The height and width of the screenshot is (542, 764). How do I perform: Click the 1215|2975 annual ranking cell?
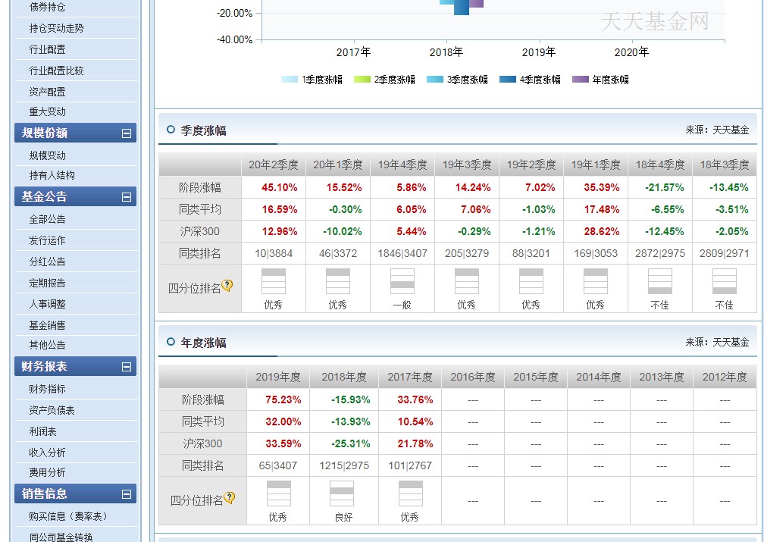coord(344,465)
